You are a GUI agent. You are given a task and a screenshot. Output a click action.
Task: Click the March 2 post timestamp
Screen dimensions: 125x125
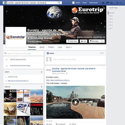point(58,74)
